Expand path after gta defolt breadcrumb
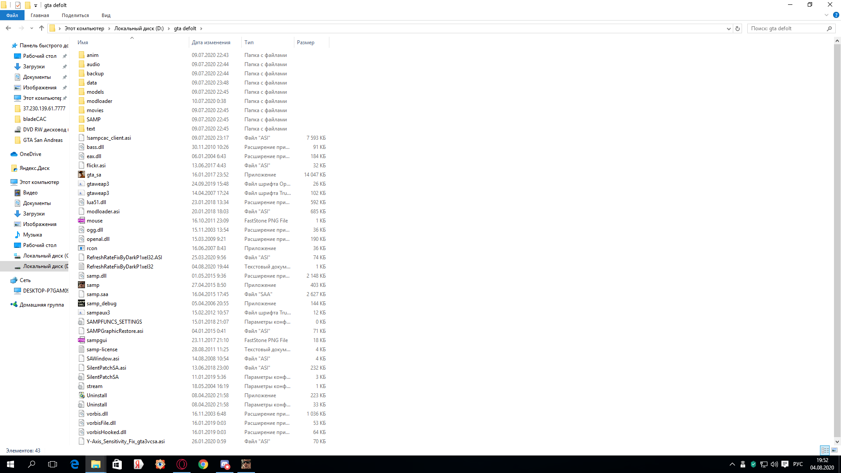The image size is (841, 473). click(x=201, y=28)
